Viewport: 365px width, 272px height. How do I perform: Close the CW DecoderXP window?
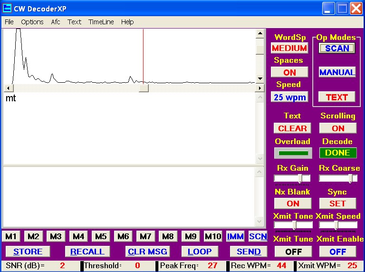pos(356,9)
